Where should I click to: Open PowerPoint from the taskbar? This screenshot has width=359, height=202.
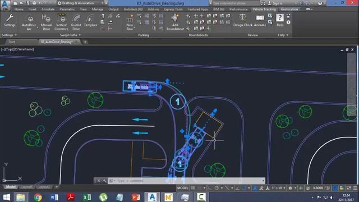pos(136,197)
